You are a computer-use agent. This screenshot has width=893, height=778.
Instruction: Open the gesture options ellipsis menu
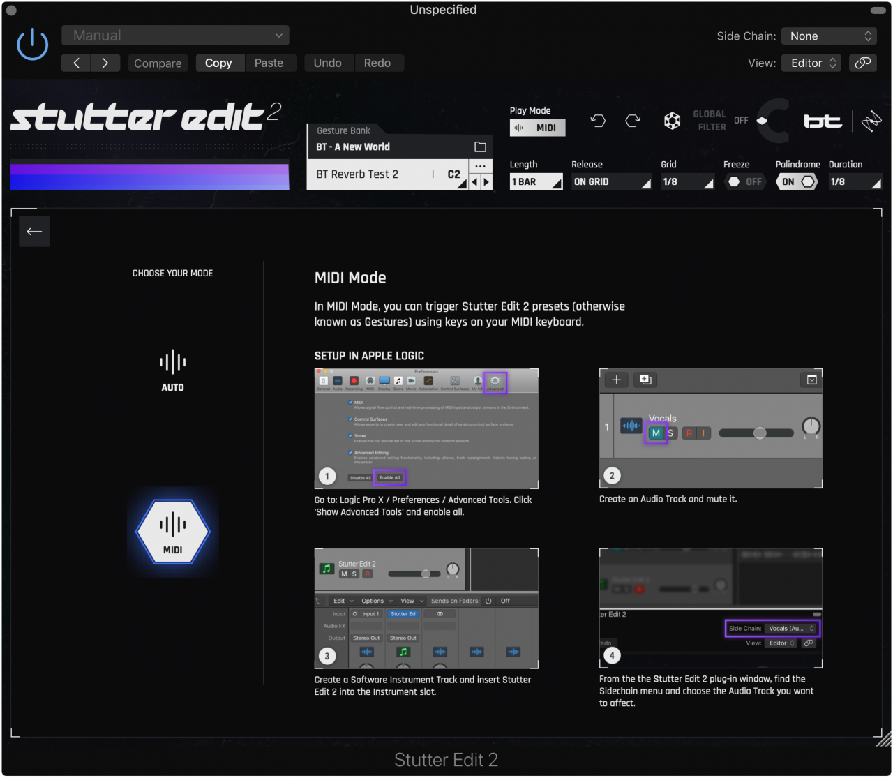[480, 165]
